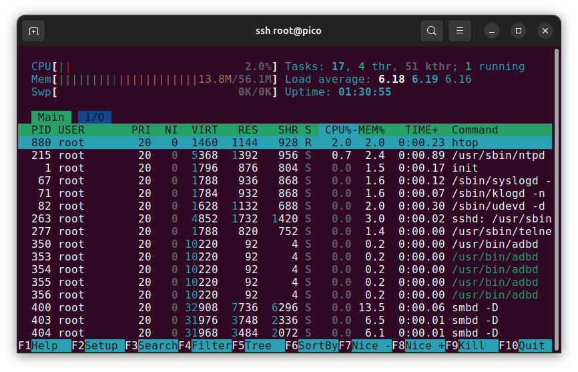This screenshot has width=578, height=372.
Task: Click the terminal's vertical scrollbar
Action: [557, 199]
